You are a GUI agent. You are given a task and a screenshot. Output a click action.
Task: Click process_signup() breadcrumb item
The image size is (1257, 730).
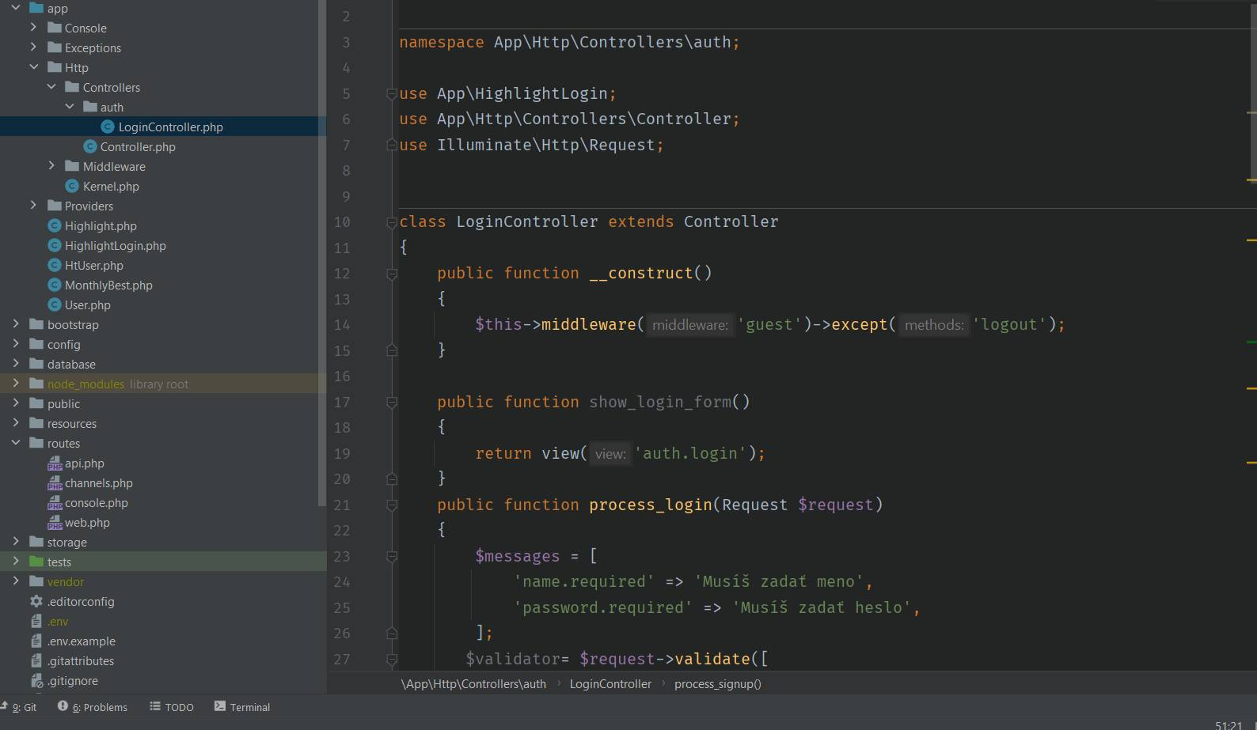pyautogui.click(x=717, y=684)
